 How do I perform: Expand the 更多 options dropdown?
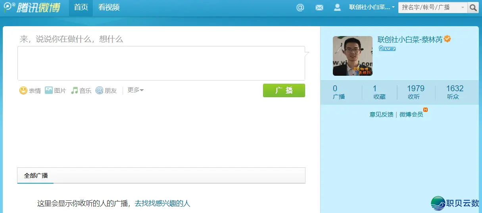pyautogui.click(x=135, y=90)
